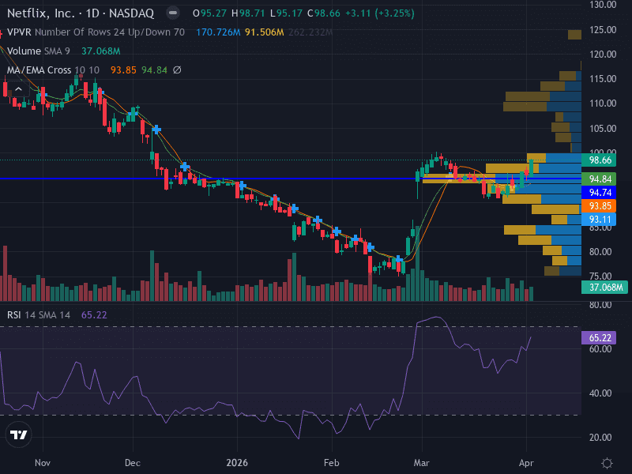Select the Volume SMA 9 legend
The image size is (632, 474).
pyautogui.click(x=38, y=51)
